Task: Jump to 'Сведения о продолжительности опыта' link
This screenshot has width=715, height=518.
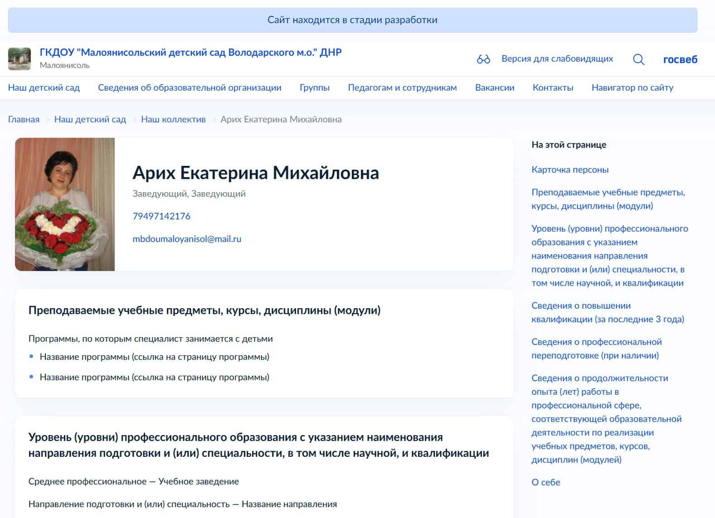Action: [607, 419]
